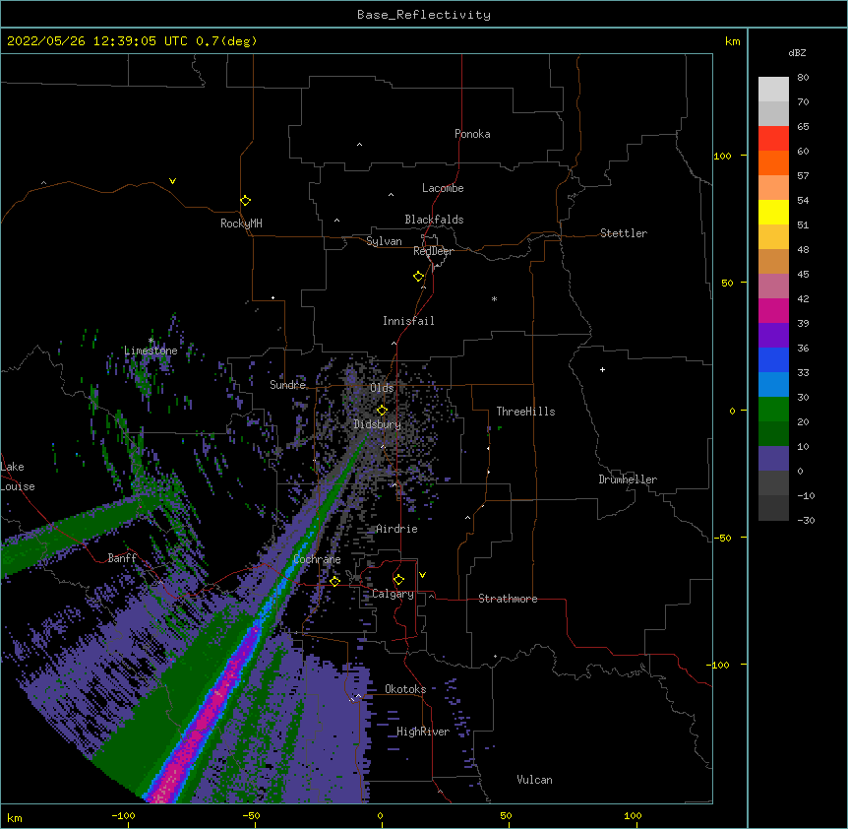848x829 pixels.
Task: Click the -100 tick on the bottom axis
Action: point(123,815)
